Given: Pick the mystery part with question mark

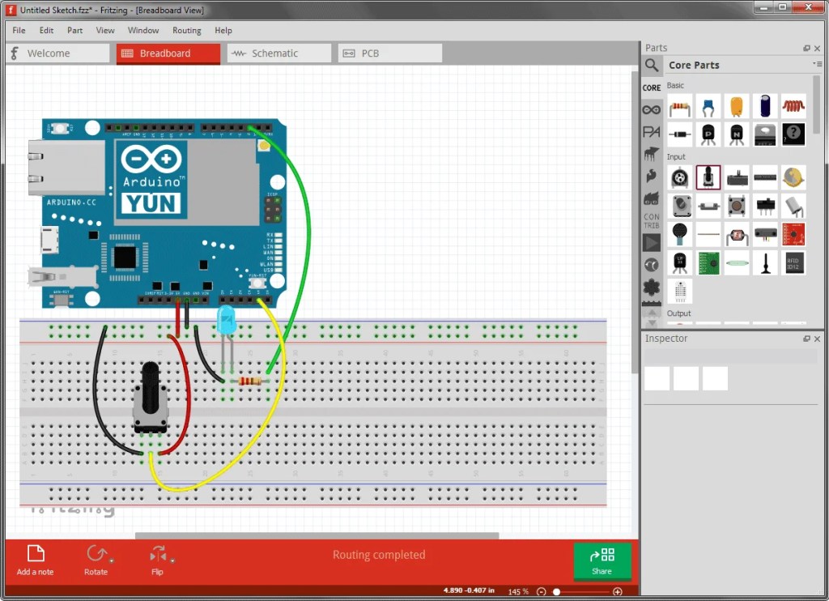Looking at the screenshot, I should tap(792, 134).
